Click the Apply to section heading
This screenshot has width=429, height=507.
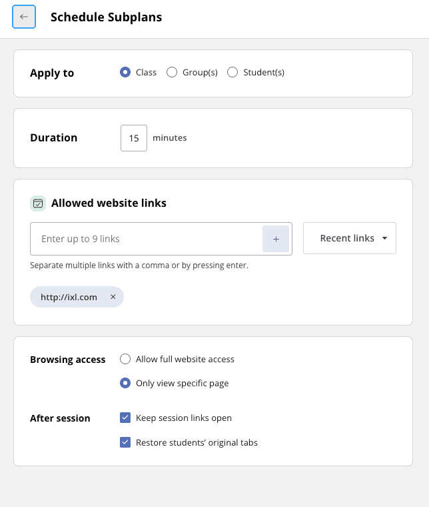[x=52, y=73]
